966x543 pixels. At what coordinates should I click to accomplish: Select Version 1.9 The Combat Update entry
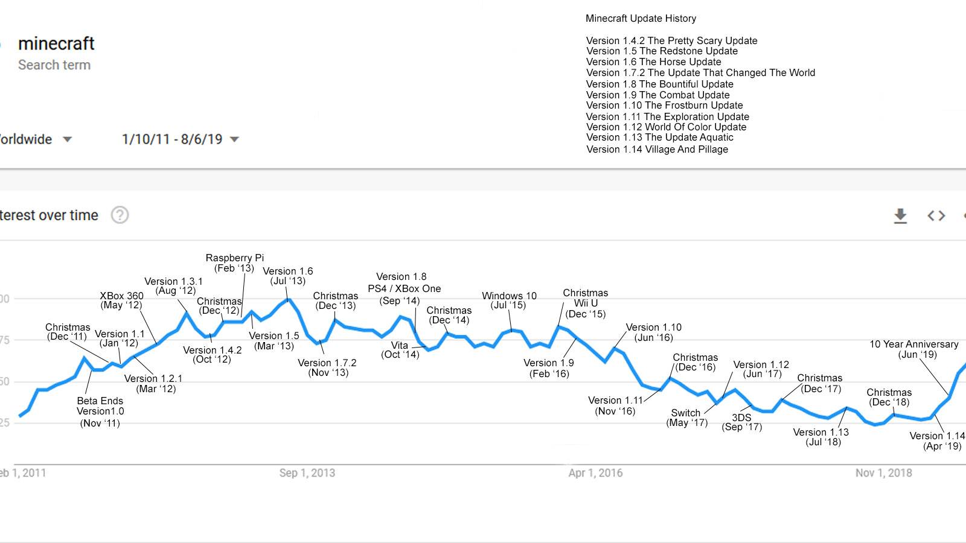click(x=657, y=95)
